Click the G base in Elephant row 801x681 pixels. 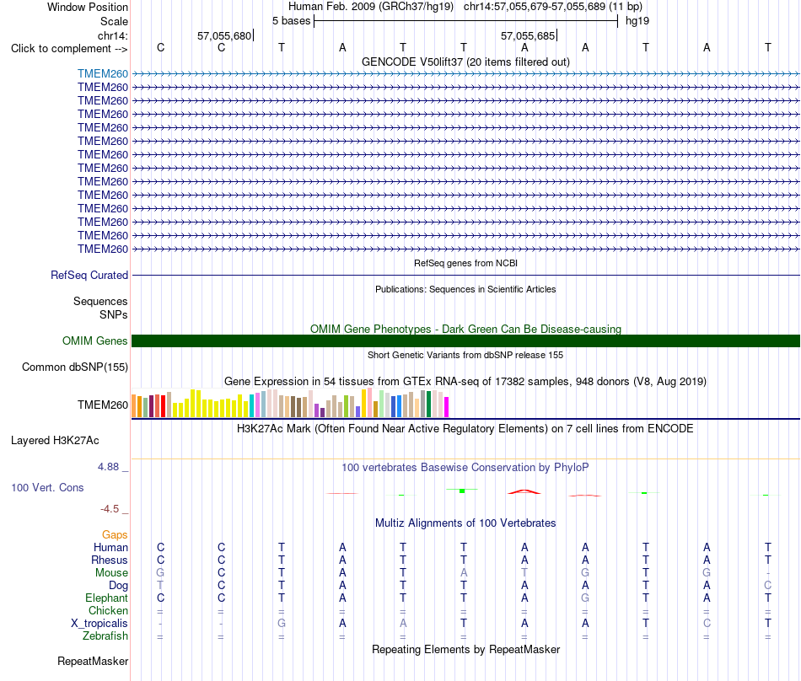(x=585, y=598)
